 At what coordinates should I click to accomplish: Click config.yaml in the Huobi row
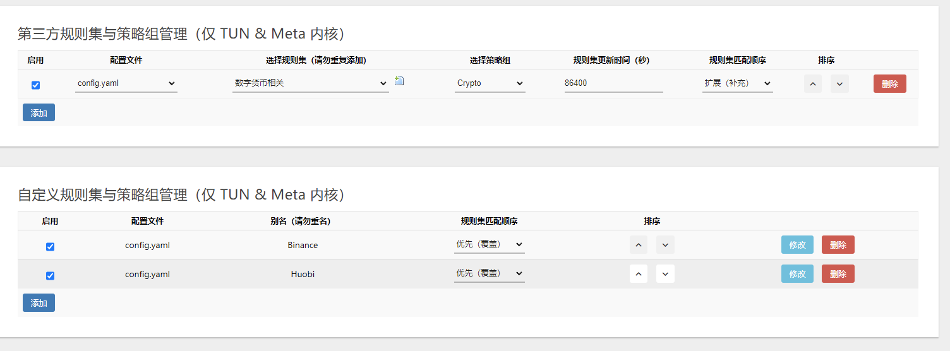pos(147,274)
